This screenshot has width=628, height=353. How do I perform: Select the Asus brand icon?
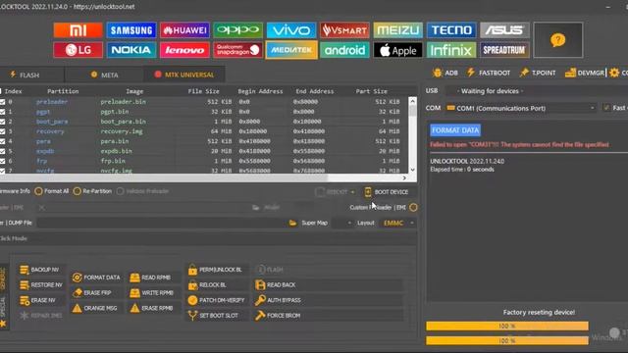coord(504,30)
